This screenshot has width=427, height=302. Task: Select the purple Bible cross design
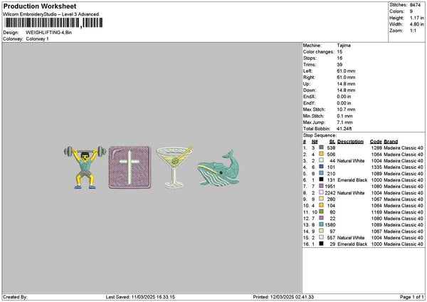pyautogui.click(x=130, y=167)
